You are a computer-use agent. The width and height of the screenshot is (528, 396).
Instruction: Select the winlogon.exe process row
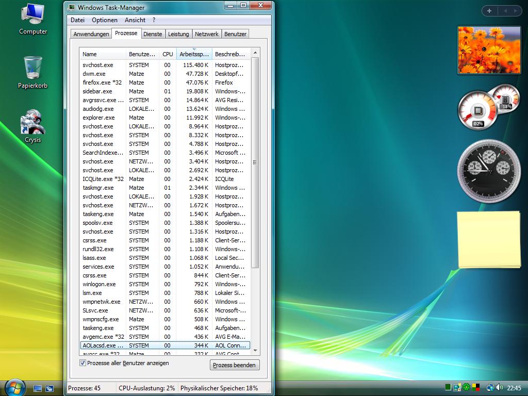coord(165,284)
